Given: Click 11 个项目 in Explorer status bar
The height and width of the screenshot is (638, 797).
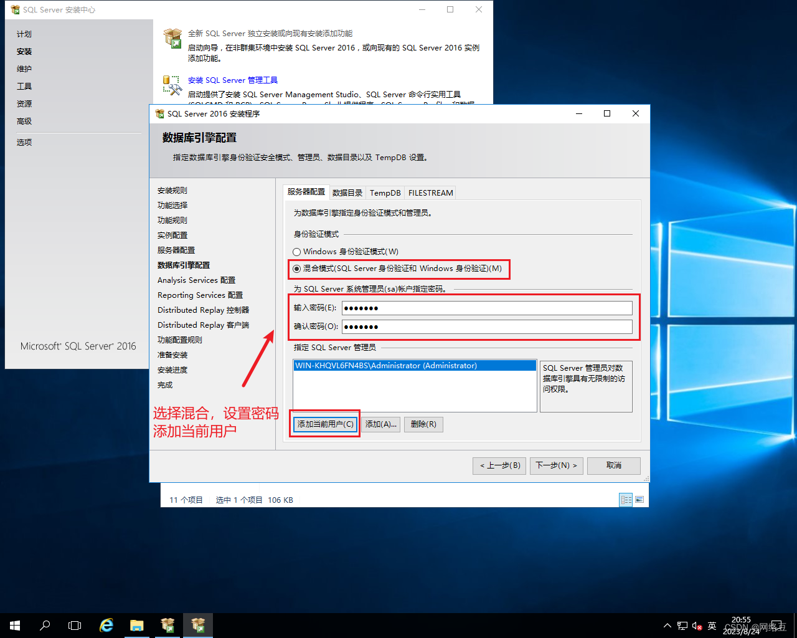Looking at the screenshot, I should pyautogui.click(x=186, y=500).
